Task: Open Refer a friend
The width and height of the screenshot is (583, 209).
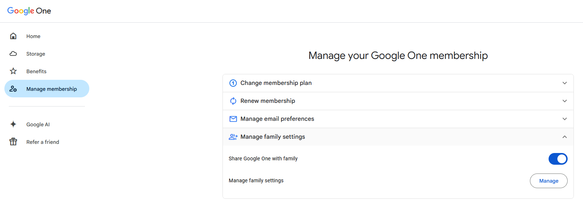Action: point(47,142)
